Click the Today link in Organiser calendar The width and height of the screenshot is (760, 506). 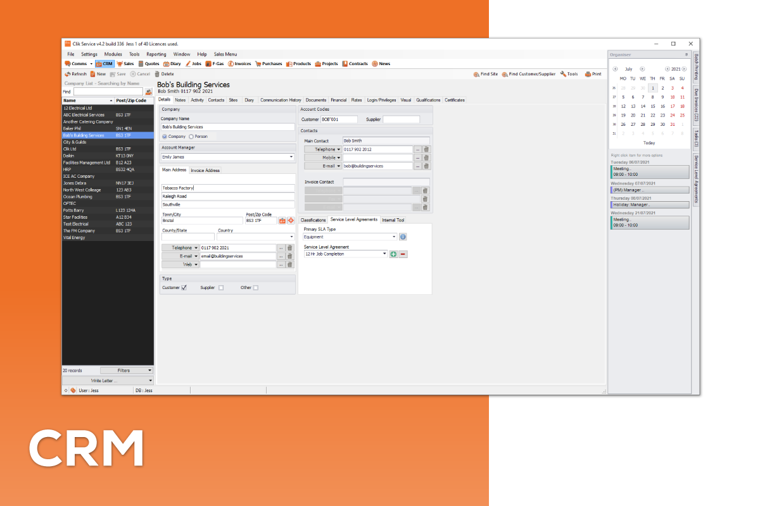649,143
